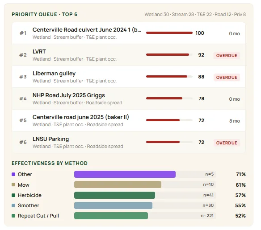This screenshot has height=230, width=261.
Task: Click the Repeat Cut / Pull effectiveness bar
Action: [x=145, y=216]
